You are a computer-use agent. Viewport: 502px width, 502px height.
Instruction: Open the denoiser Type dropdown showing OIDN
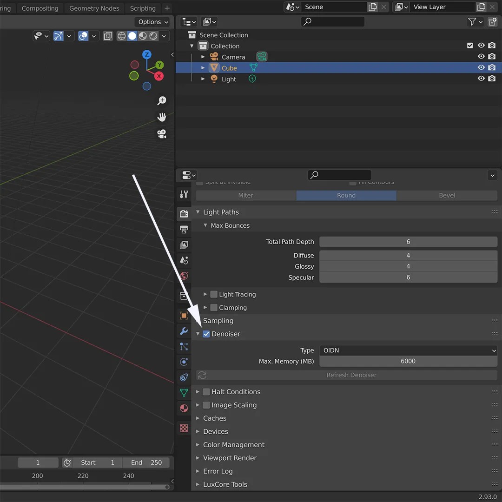[x=408, y=350]
